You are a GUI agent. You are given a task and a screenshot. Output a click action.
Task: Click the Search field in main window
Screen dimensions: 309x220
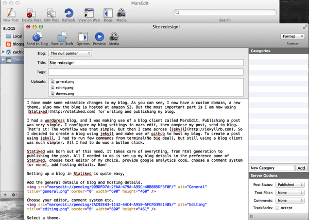pos(225,12)
